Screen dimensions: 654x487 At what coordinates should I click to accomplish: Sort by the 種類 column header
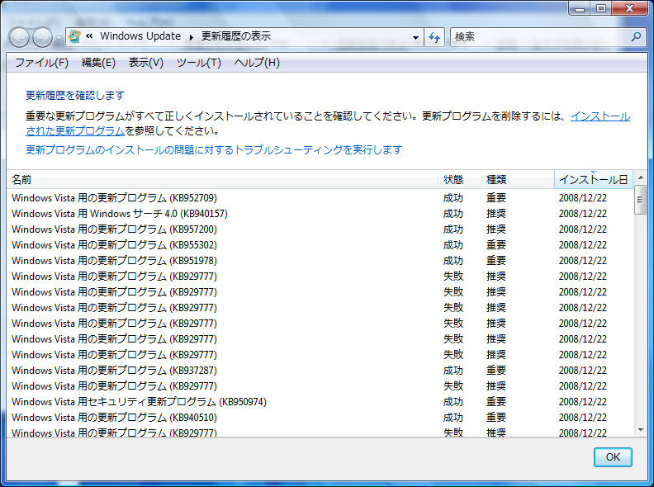point(518,180)
